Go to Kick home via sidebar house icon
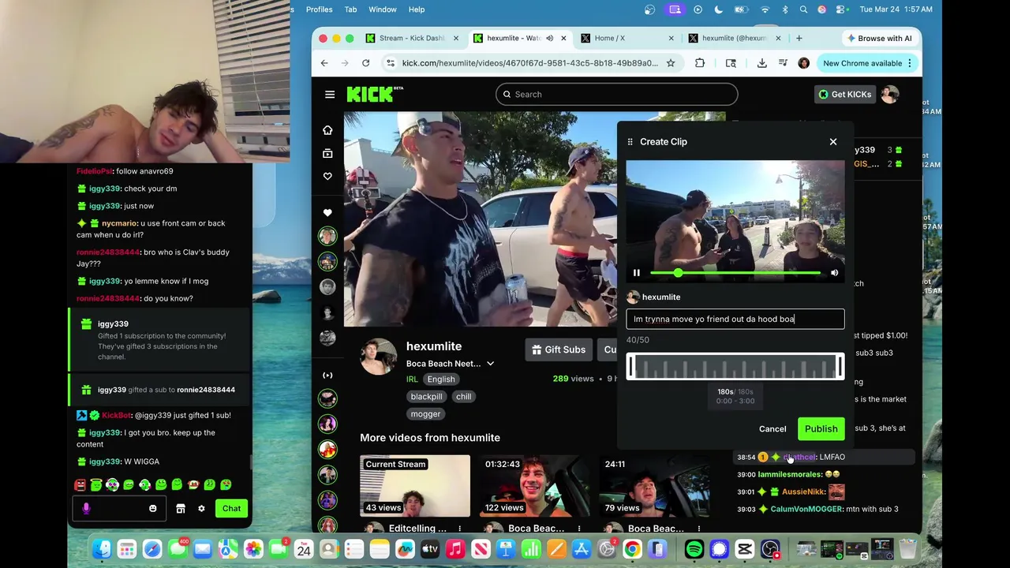 coord(327,130)
